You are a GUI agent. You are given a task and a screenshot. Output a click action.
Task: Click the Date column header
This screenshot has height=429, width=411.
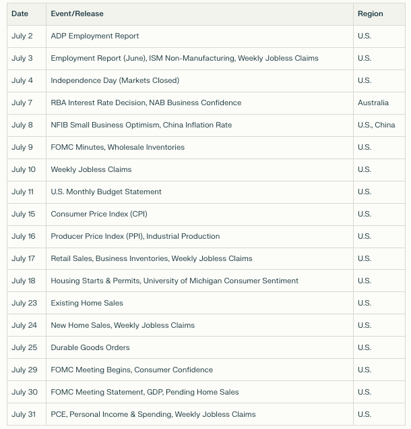click(20, 13)
